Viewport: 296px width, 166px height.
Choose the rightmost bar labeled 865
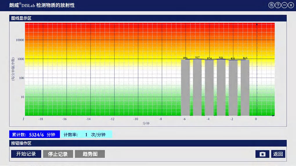pos(245,88)
